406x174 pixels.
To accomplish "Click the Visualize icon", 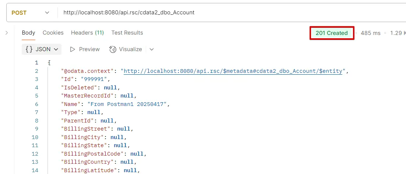I will tap(113, 49).
